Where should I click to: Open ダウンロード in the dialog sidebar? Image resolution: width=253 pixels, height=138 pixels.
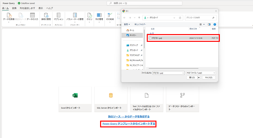pos(132,50)
